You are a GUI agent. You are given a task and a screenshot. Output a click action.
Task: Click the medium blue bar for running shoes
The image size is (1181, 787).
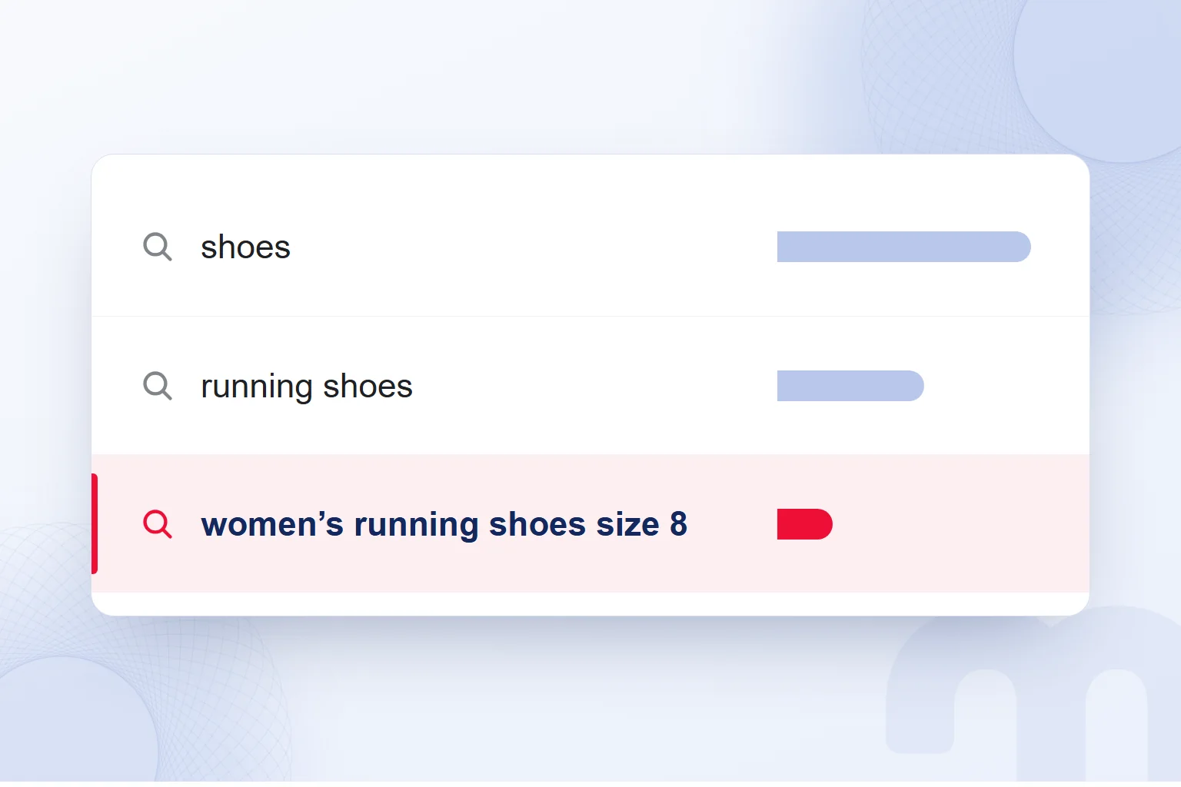pyautogui.click(x=850, y=386)
